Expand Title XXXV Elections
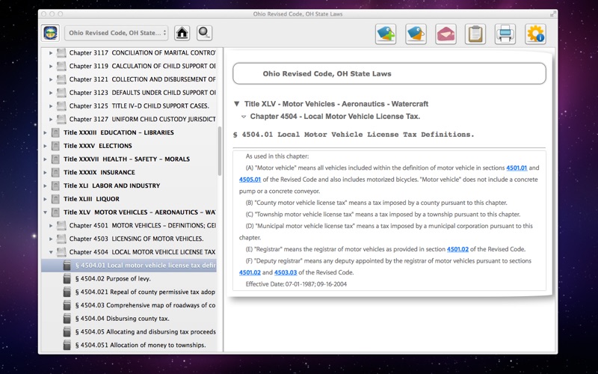This screenshot has height=374, width=598. pyautogui.click(x=45, y=146)
